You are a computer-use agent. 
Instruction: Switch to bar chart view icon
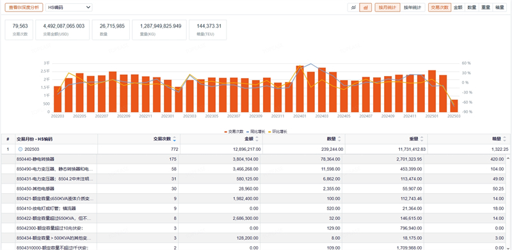click(365, 8)
